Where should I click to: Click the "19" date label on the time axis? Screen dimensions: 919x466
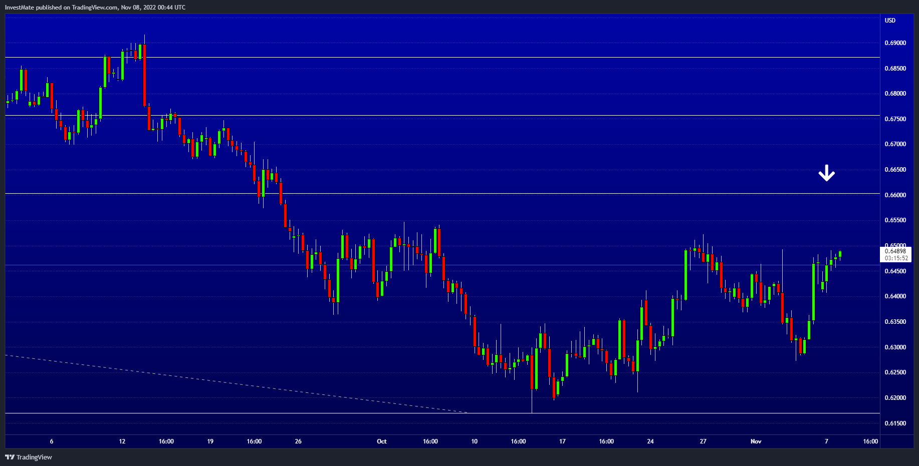tap(210, 441)
